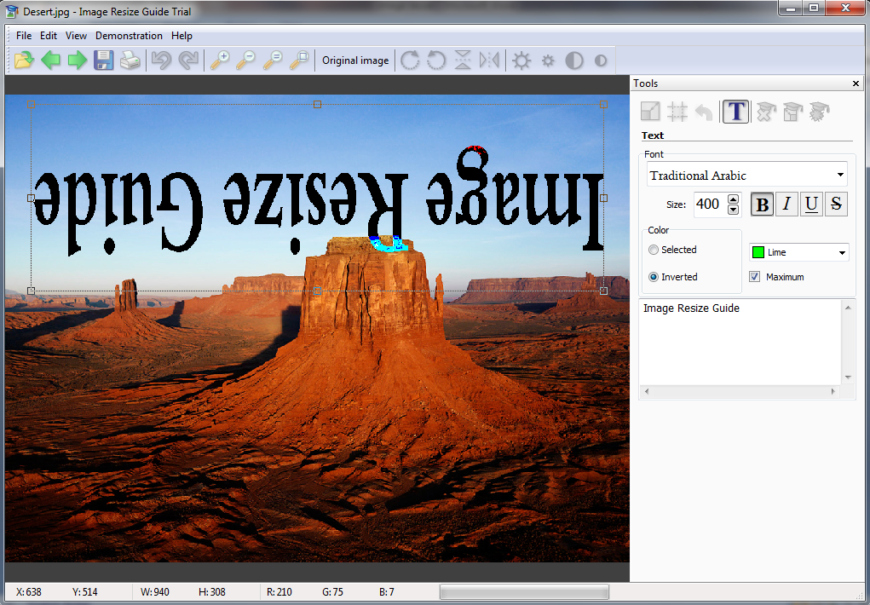Open the Demonstration menu
This screenshot has height=605, width=870.
point(129,36)
